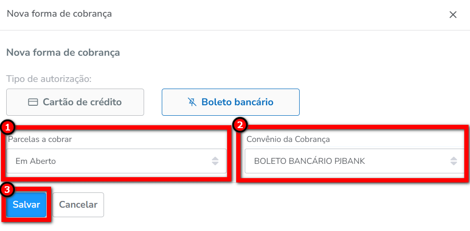Click the bold Nova forma de cobrança heading
The height and width of the screenshot is (231, 470).
(63, 52)
